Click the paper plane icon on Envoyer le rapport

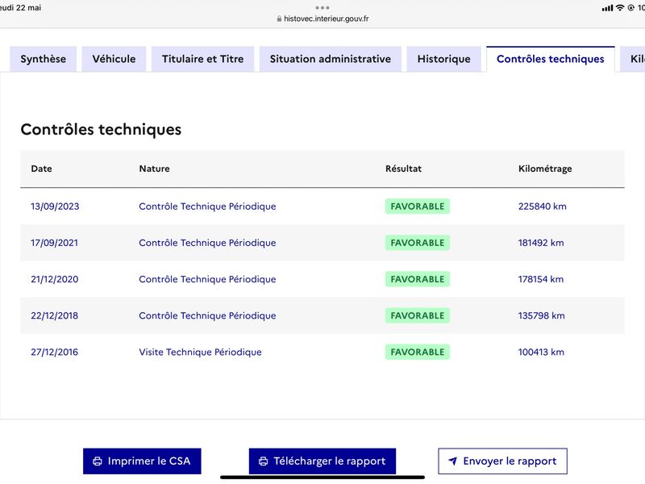click(453, 461)
